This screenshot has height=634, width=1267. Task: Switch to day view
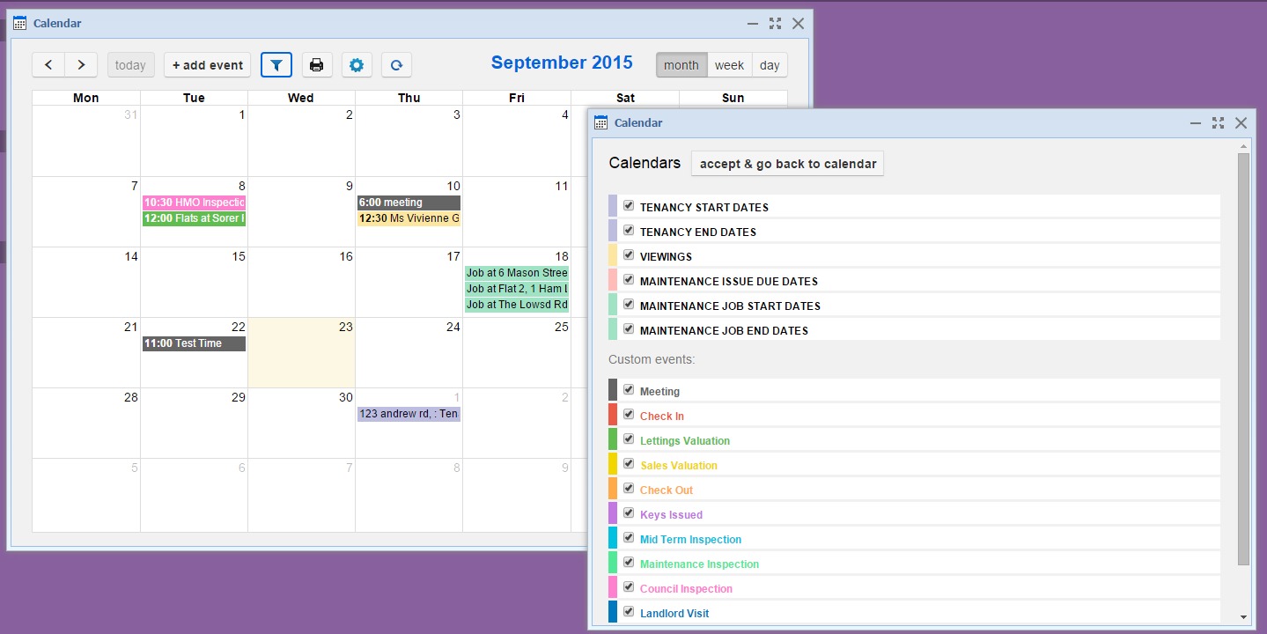point(770,65)
